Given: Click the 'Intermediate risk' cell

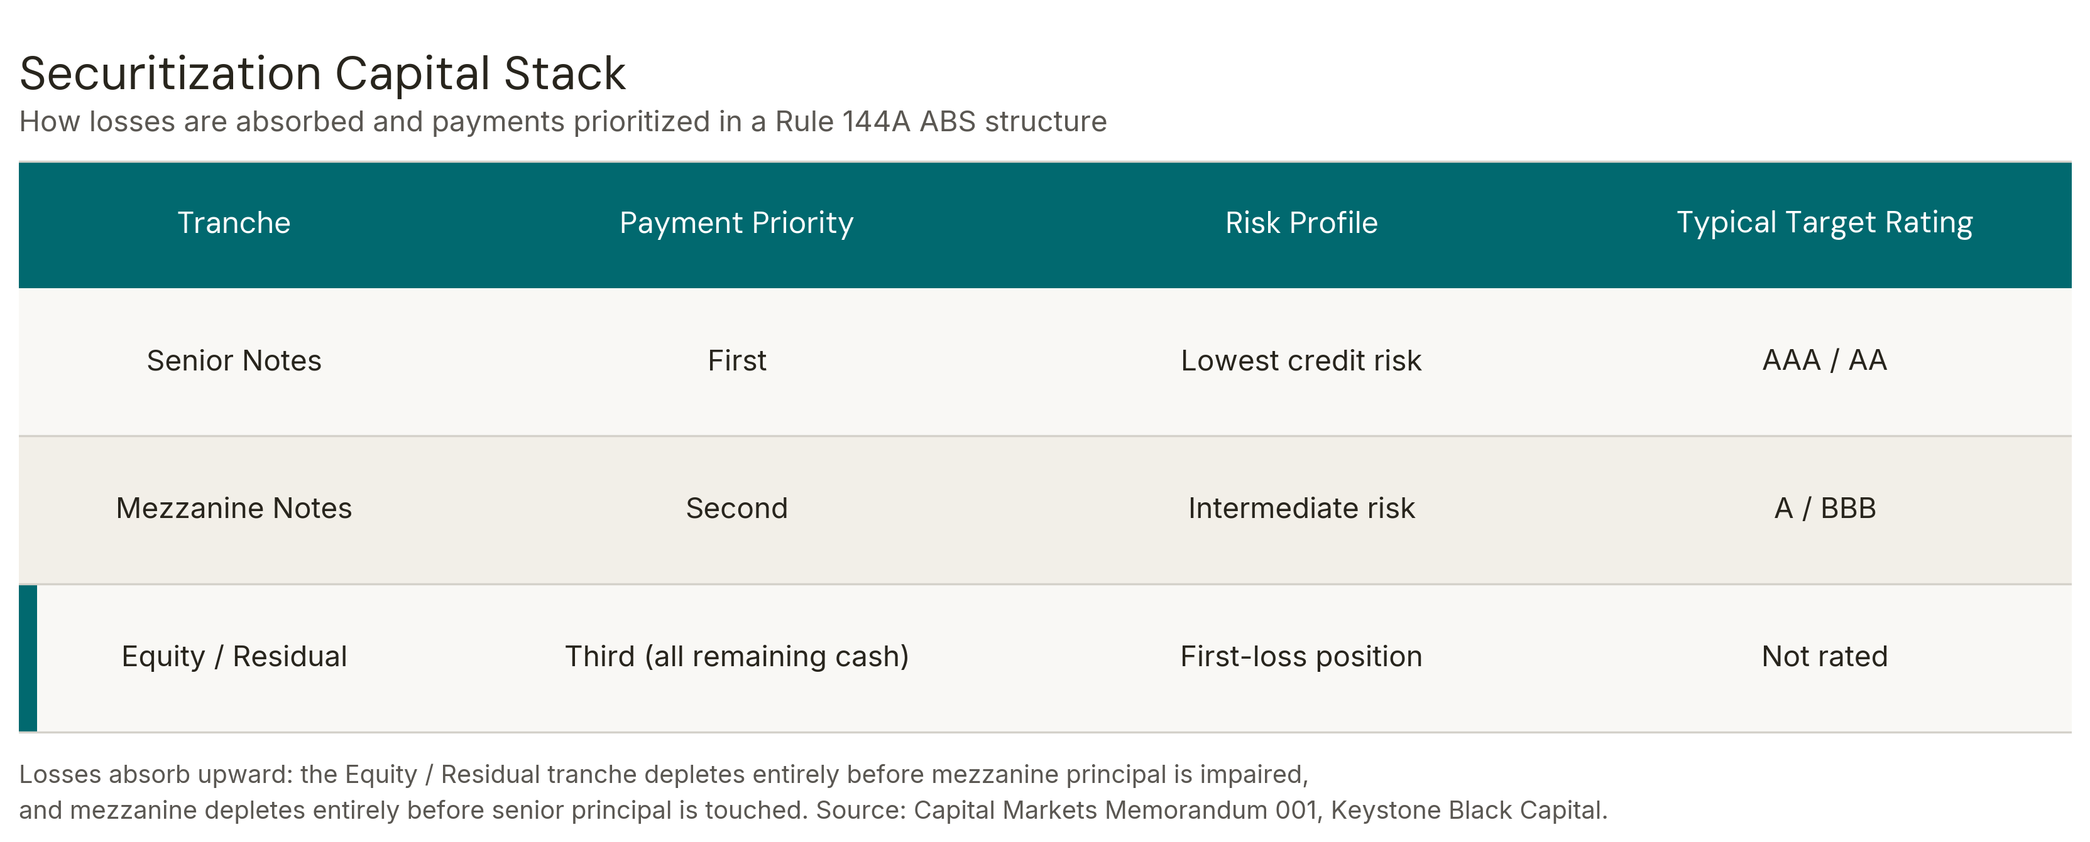Looking at the screenshot, I should point(1301,508).
